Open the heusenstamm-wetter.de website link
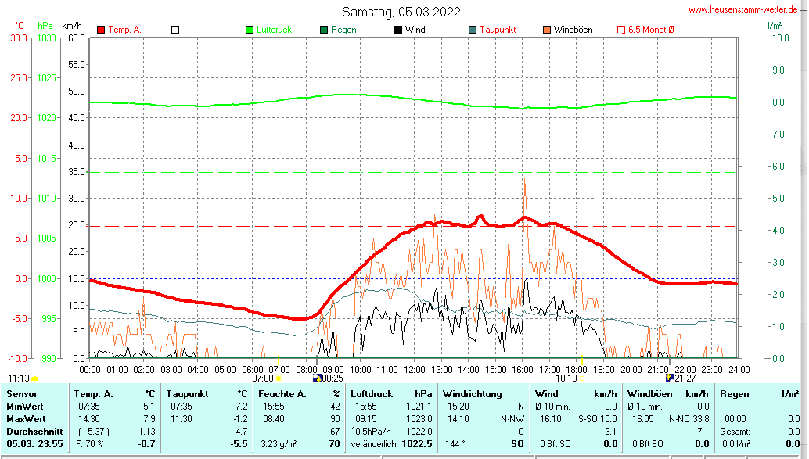This screenshot has height=459, width=809. tap(742, 9)
